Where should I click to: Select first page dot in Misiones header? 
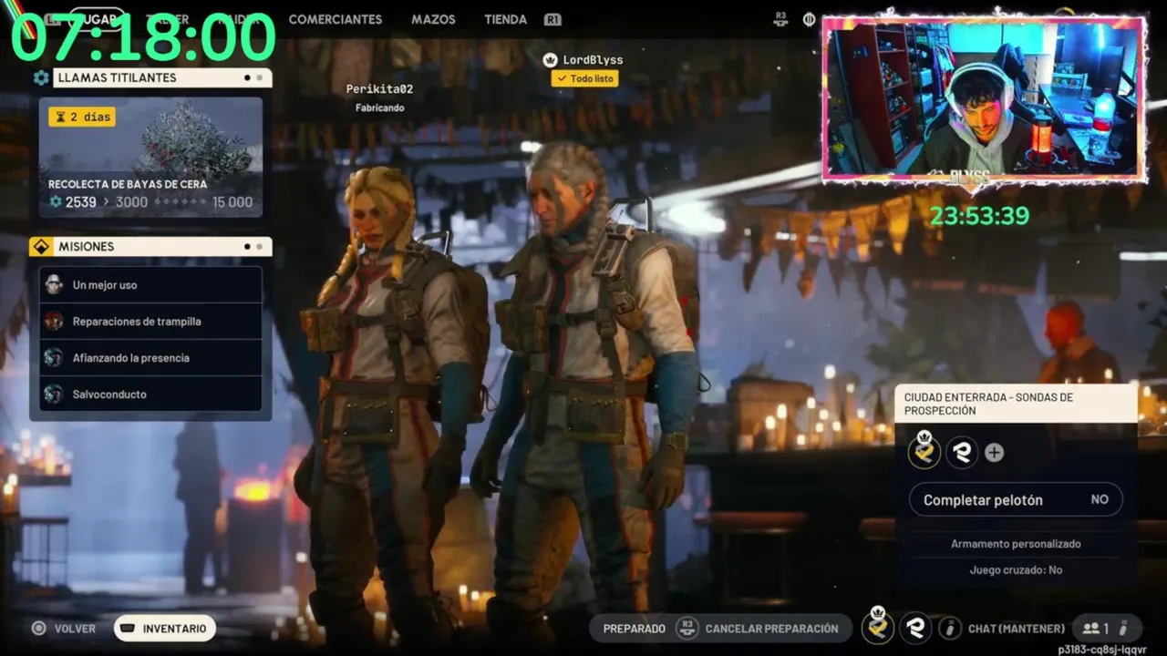click(x=247, y=247)
